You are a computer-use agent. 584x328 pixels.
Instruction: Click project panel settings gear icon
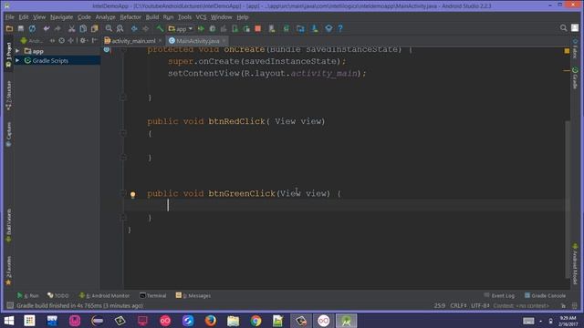point(83,40)
